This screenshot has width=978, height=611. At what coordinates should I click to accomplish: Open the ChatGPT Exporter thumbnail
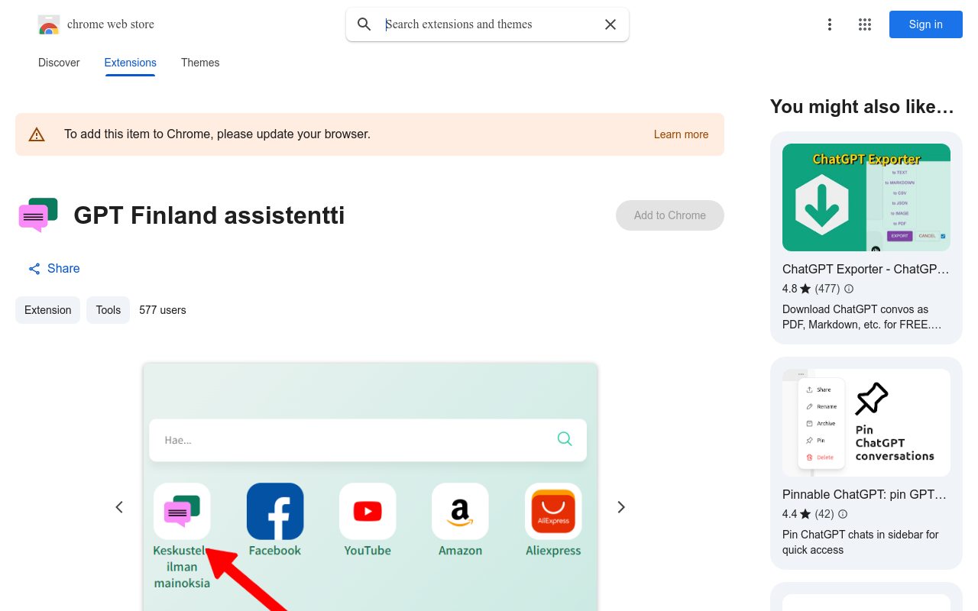(866, 197)
